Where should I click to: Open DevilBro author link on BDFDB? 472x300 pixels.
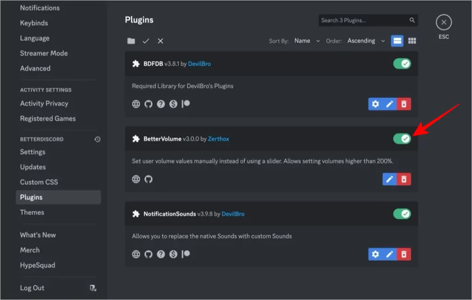pyautogui.click(x=199, y=64)
